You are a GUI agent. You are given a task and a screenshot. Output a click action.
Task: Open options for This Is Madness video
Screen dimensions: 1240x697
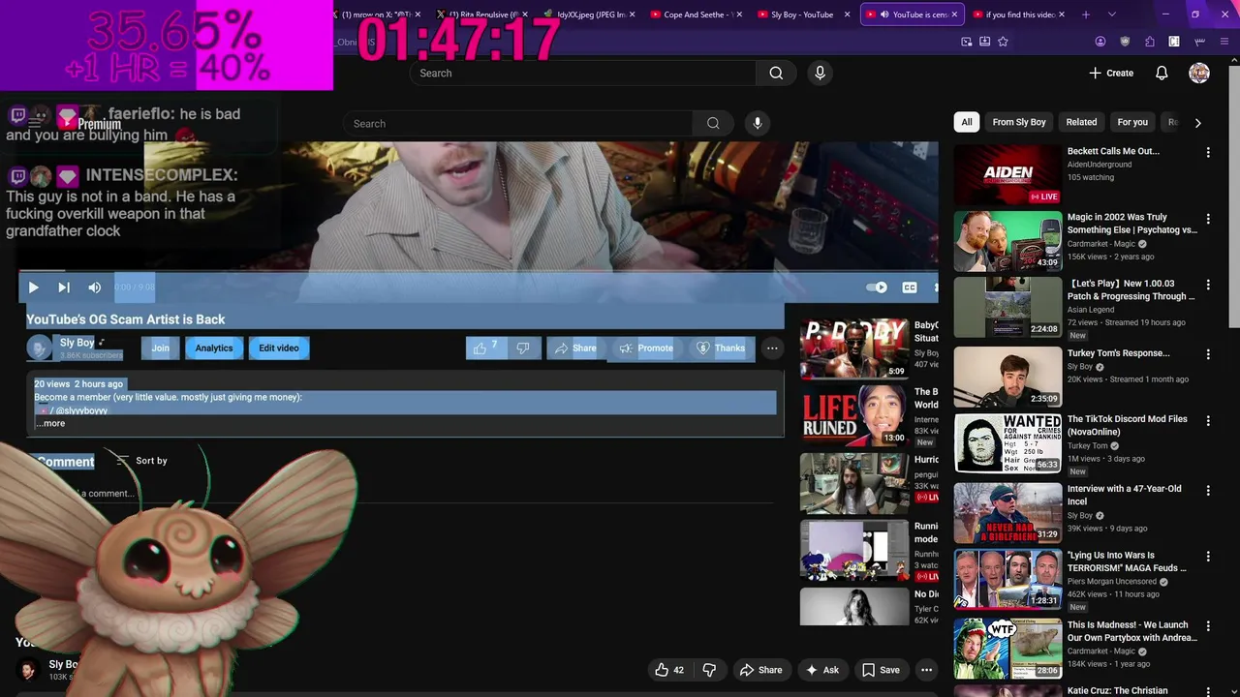(x=1208, y=626)
